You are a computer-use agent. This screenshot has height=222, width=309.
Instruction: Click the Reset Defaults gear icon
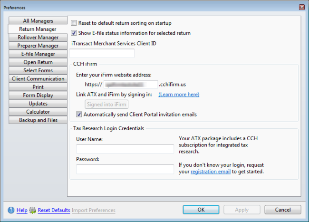click(32, 210)
